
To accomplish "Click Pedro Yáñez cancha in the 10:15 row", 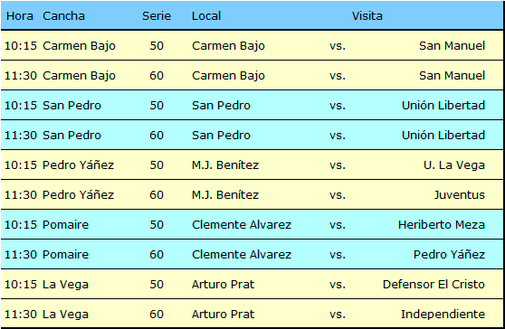I will [x=78, y=165].
